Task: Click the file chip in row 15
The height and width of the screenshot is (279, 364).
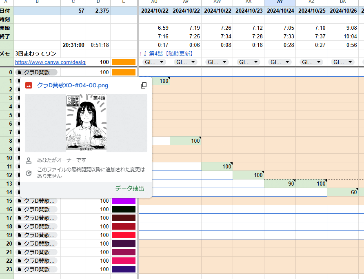Action: tap(36, 201)
